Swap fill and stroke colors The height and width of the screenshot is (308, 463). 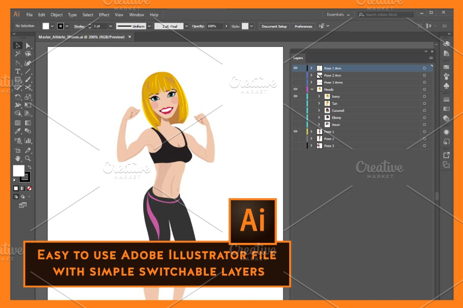(29, 167)
